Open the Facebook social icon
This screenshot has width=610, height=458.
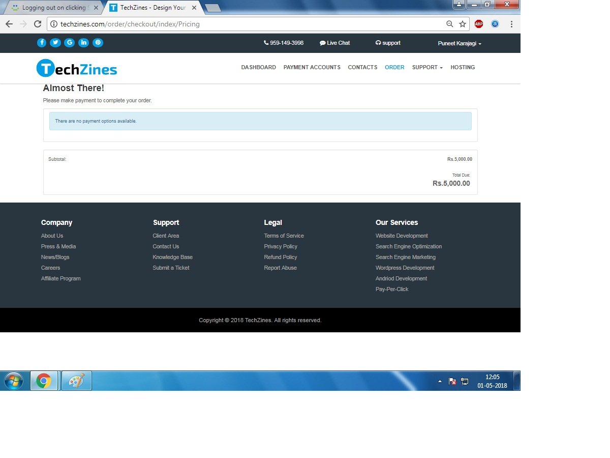[x=42, y=43]
